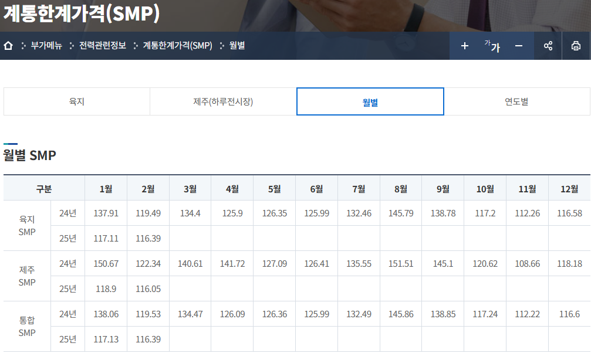591x353 pixels.
Task: Click the 구분 column header
Action: pos(44,188)
